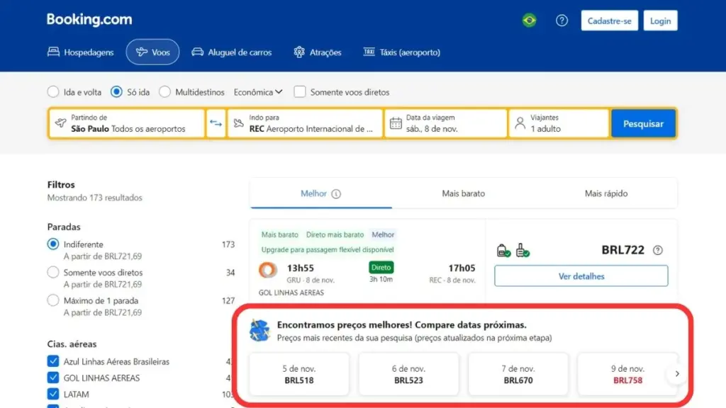This screenshot has height=408, width=726.
Task: Change language via the Brazil flag icon
Action: [x=529, y=21]
